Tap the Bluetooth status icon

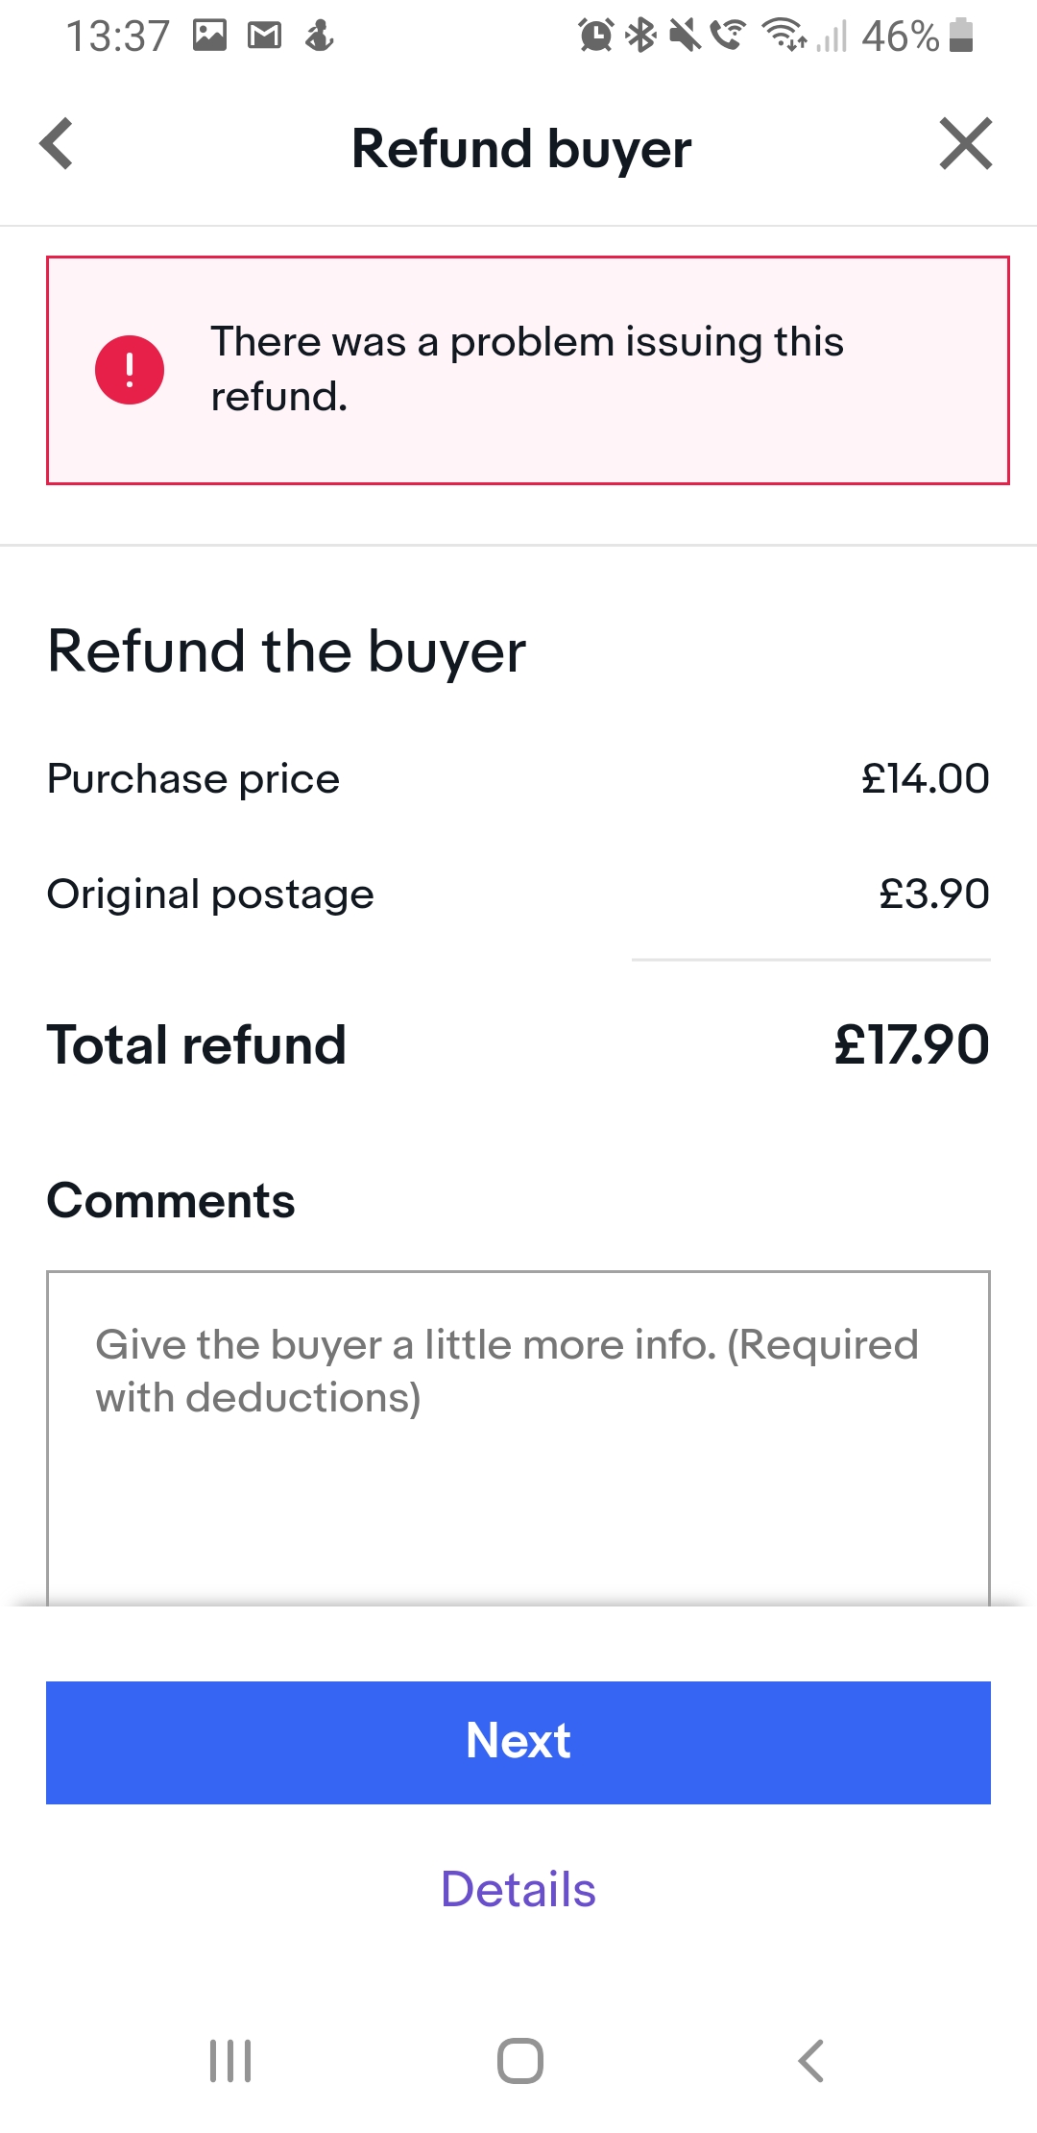pos(641,37)
